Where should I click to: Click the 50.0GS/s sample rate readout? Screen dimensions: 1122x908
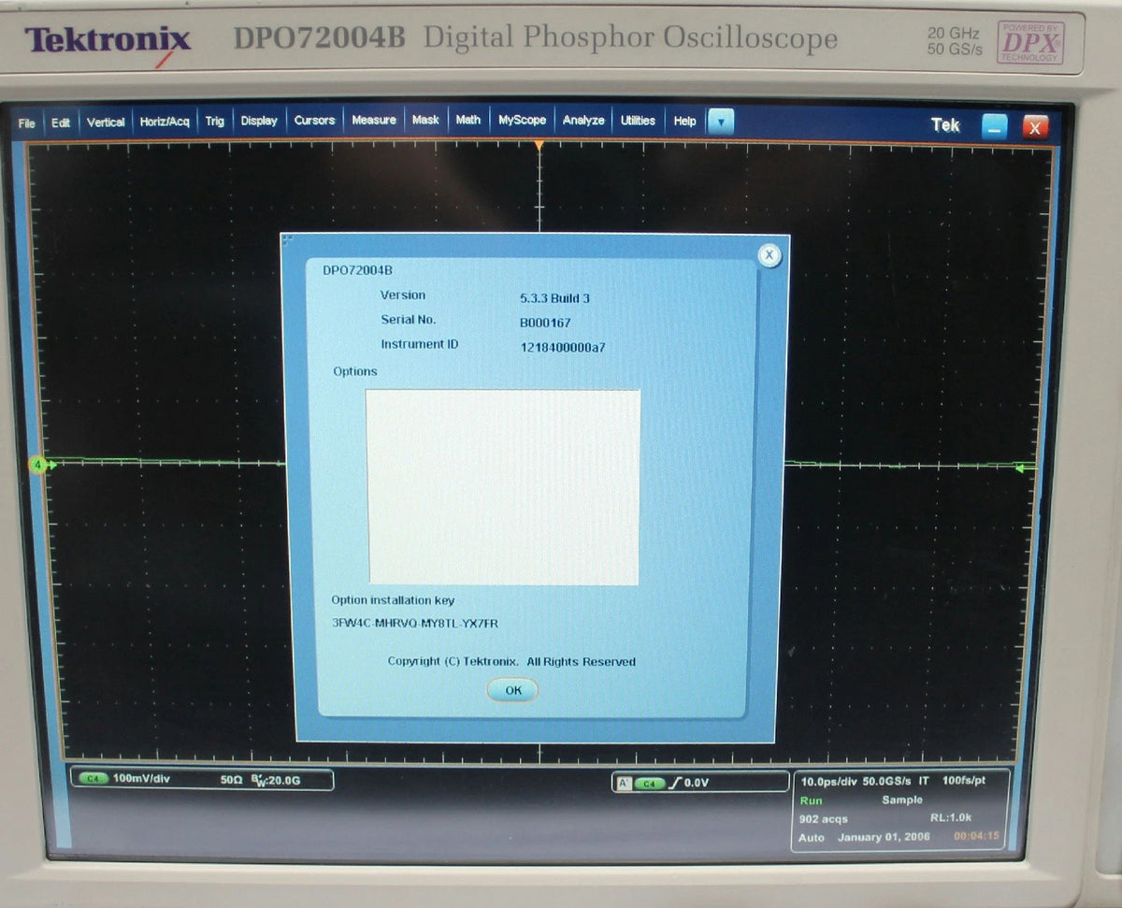(887, 780)
